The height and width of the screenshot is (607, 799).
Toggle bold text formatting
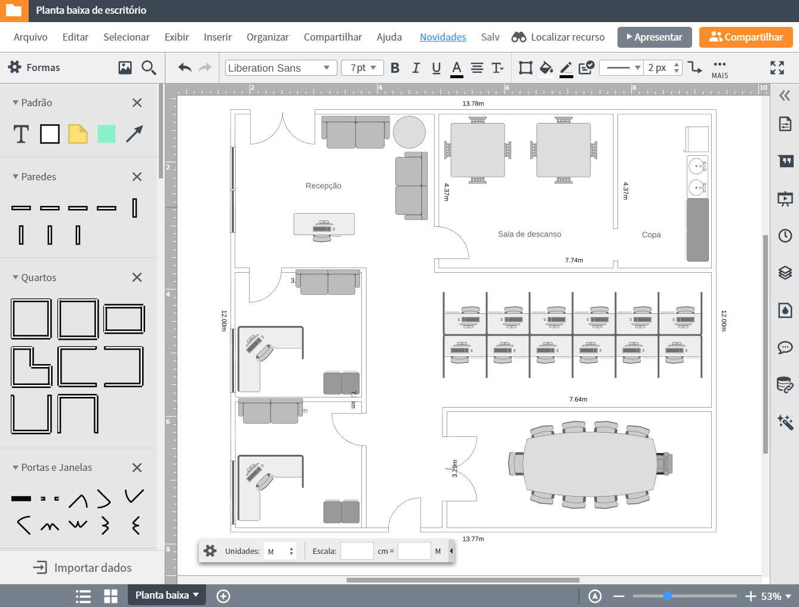click(x=395, y=68)
